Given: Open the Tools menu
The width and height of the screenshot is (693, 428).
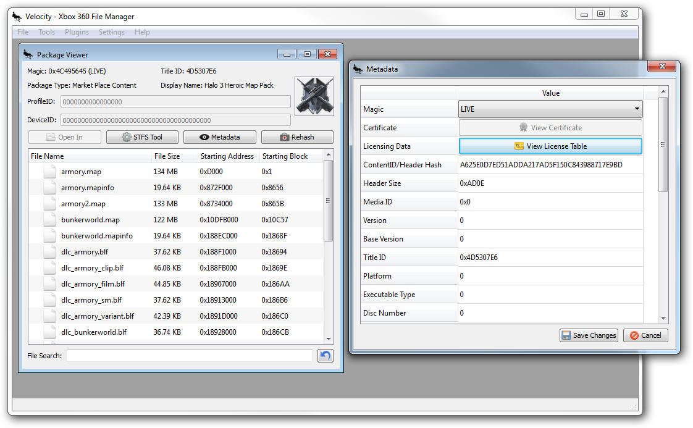Looking at the screenshot, I should click(46, 32).
